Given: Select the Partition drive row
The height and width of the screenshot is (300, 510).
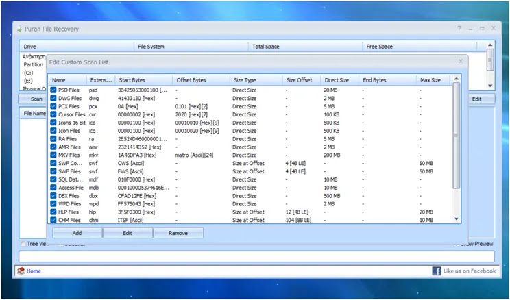Looking at the screenshot, I should (x=33, y=64).
